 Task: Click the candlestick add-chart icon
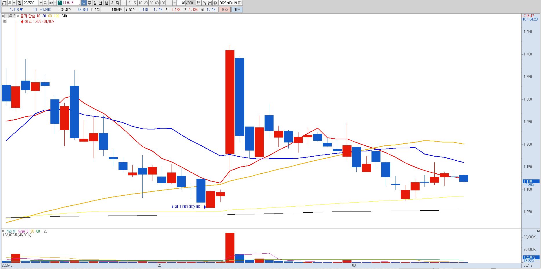click(198, 3)
